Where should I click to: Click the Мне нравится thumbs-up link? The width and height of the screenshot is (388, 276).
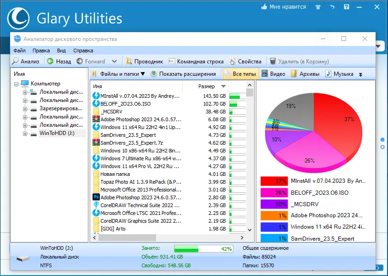coord(284,7)
